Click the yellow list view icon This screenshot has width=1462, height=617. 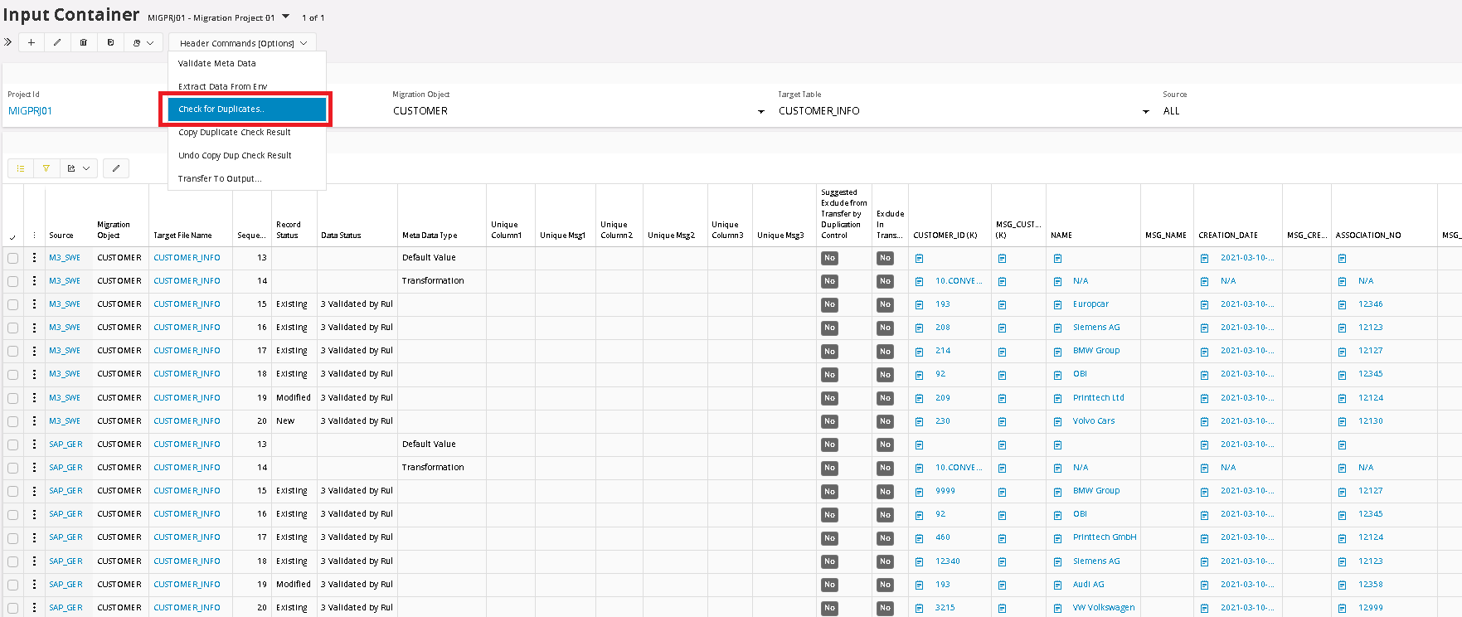(x=22, y=168)
